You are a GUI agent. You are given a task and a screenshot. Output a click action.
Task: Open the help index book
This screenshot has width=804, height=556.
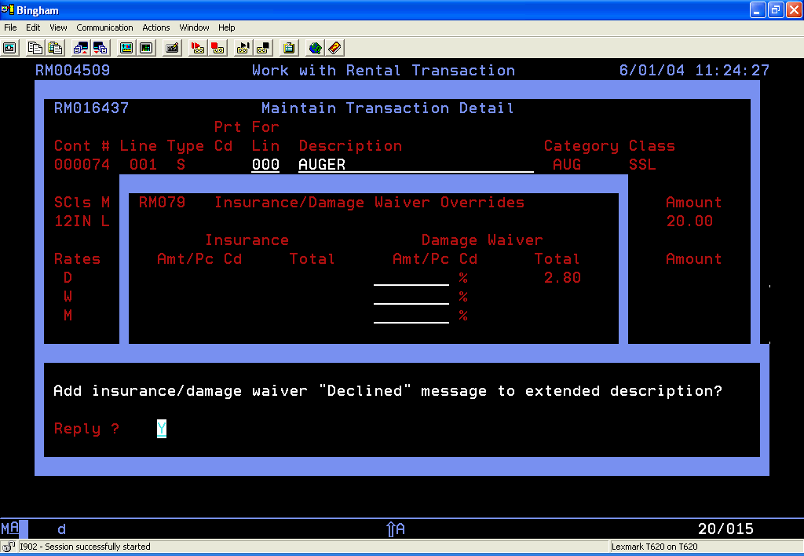[334, 48]
